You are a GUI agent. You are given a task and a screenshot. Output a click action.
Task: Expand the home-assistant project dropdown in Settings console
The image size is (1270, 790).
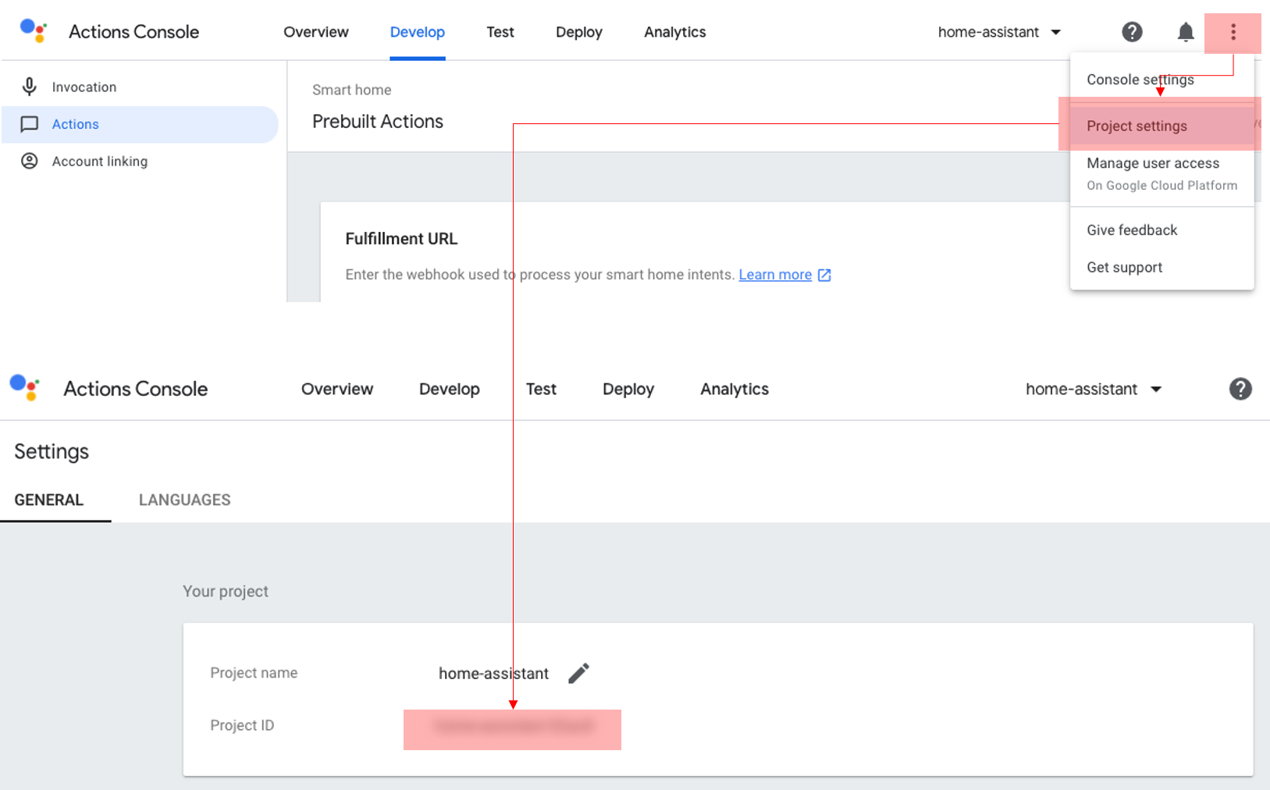point(1094,389)
